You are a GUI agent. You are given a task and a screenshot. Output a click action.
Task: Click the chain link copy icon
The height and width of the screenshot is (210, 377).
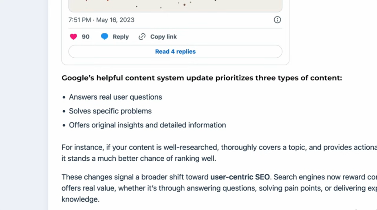pyautogui.click(x=142, y=37)
